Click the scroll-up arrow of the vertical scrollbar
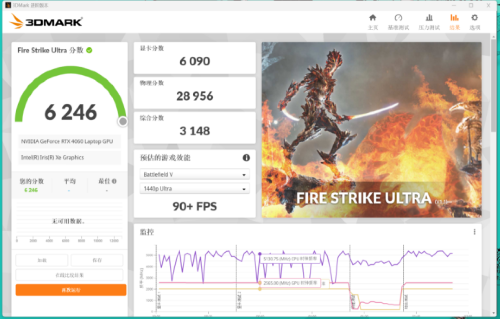This screenshot has width=500, height=319. pyautogui.click(x=494, y=37)
